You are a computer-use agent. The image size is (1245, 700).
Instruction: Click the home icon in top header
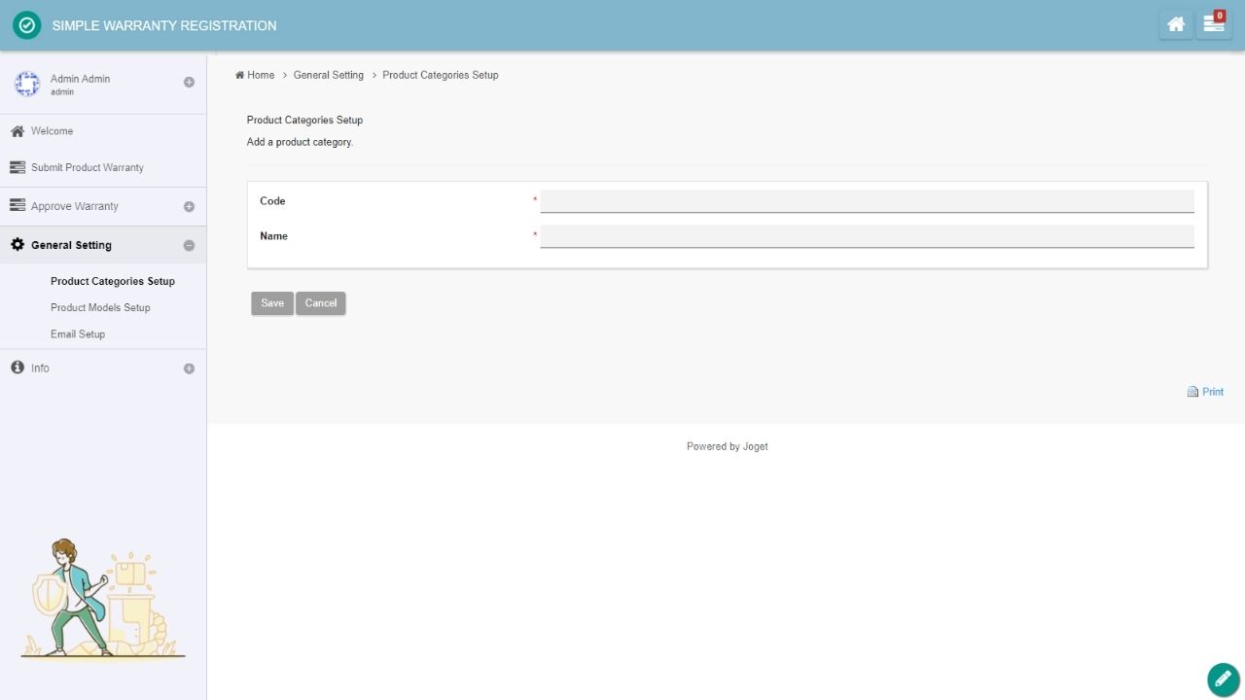[x=1176, y=25]
